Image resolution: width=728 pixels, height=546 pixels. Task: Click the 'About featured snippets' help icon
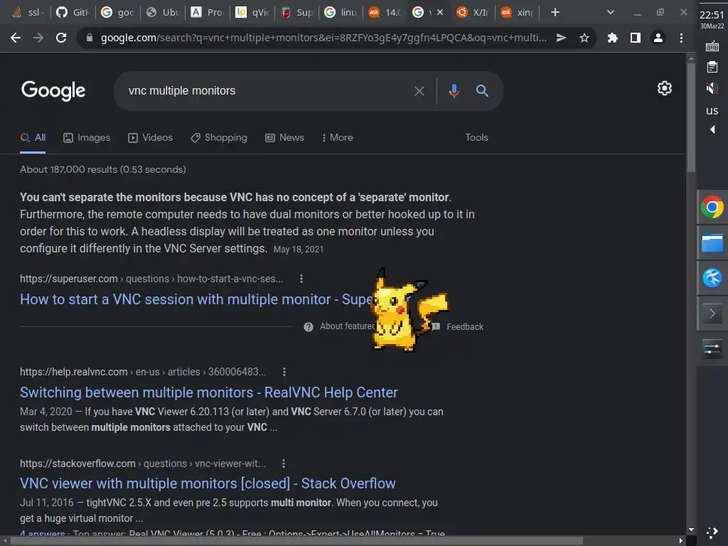point(309,327)
